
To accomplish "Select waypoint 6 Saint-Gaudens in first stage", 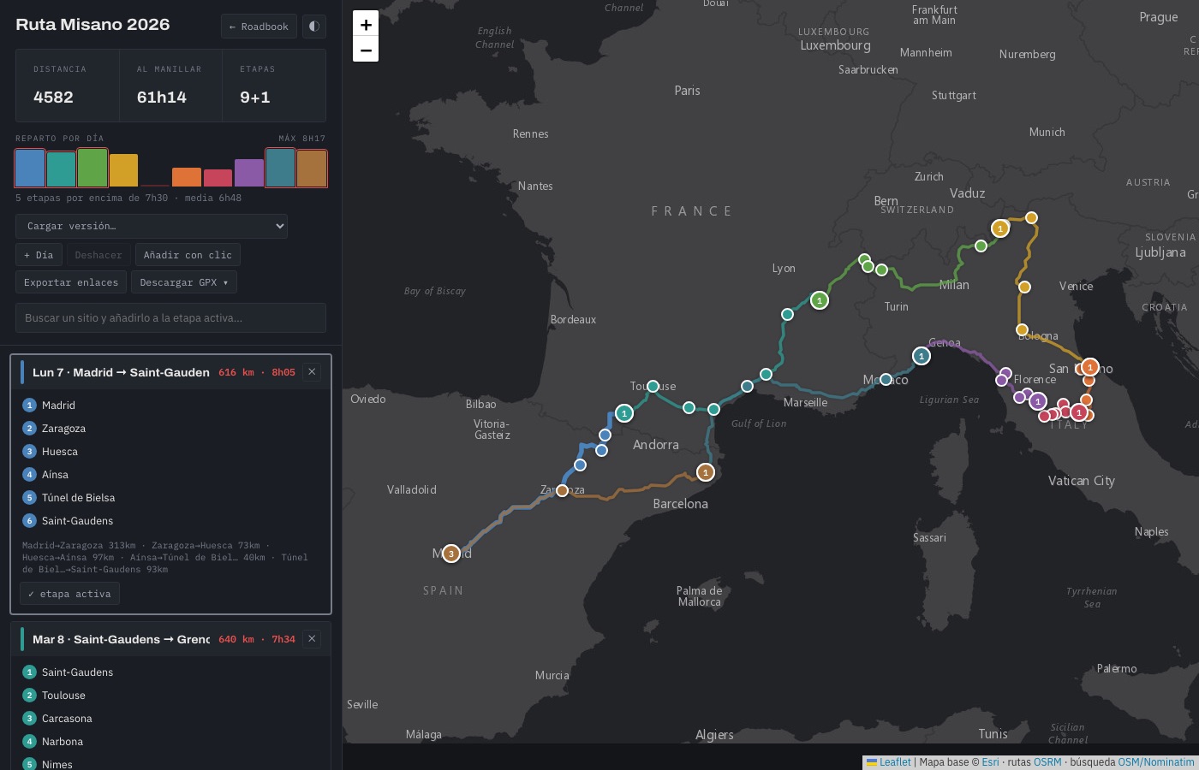I will click(170, 521).
